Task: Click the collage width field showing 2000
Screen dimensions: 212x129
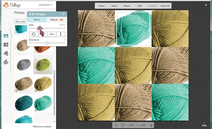Action: point(131,125)
